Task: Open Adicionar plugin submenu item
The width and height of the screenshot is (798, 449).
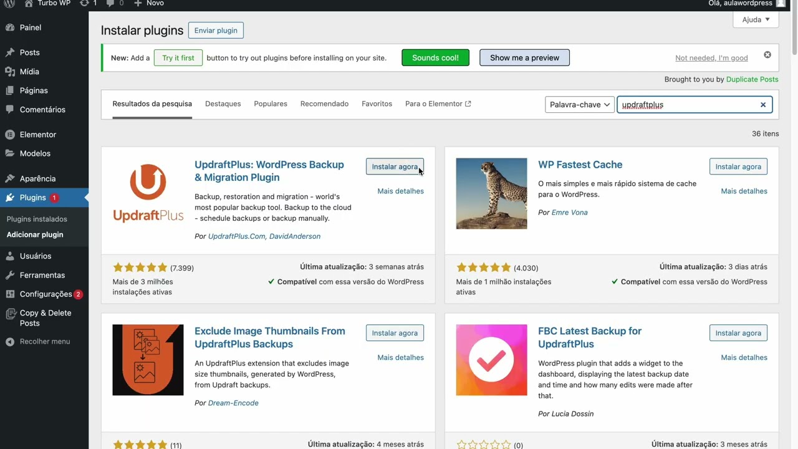Action: point(35,235)
